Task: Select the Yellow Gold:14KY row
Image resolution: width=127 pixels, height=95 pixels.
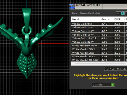Action: pos(99,31)
